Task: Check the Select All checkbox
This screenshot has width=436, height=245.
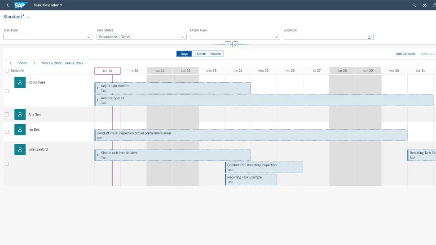Action: click(x=7, y=71)
